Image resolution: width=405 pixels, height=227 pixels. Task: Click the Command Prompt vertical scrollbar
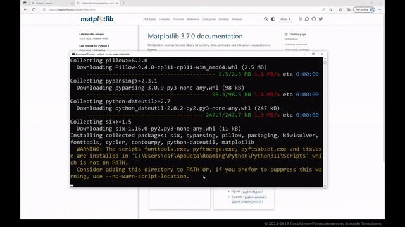click(x=325, y=122)
